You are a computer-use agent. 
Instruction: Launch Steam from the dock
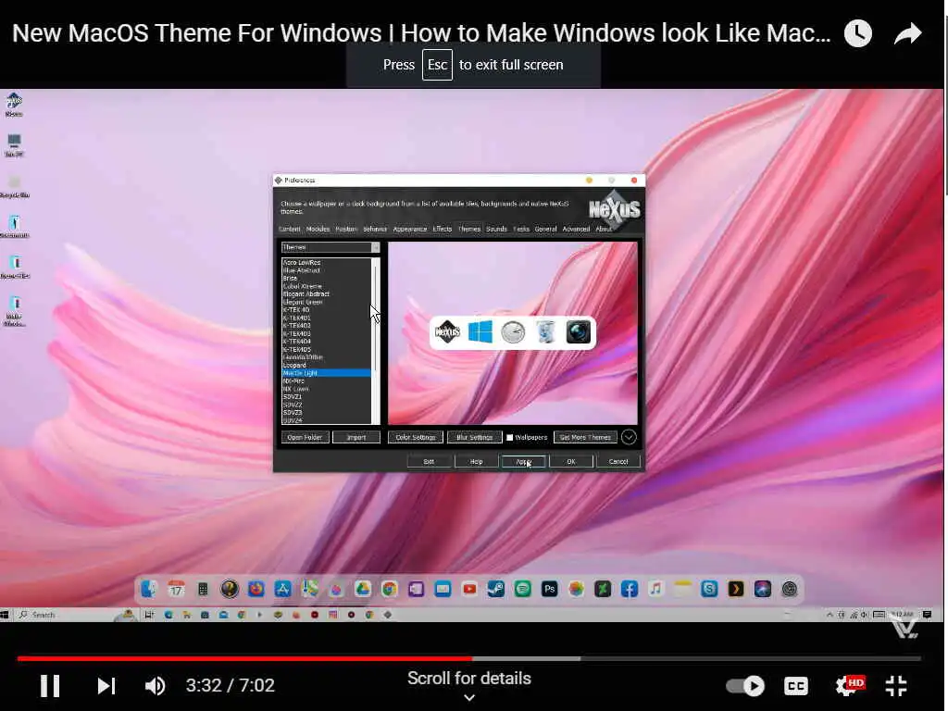(496, 589)
